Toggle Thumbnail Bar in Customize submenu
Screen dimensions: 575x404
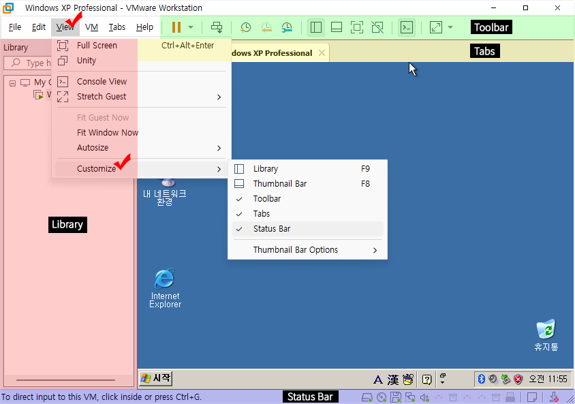307,184
